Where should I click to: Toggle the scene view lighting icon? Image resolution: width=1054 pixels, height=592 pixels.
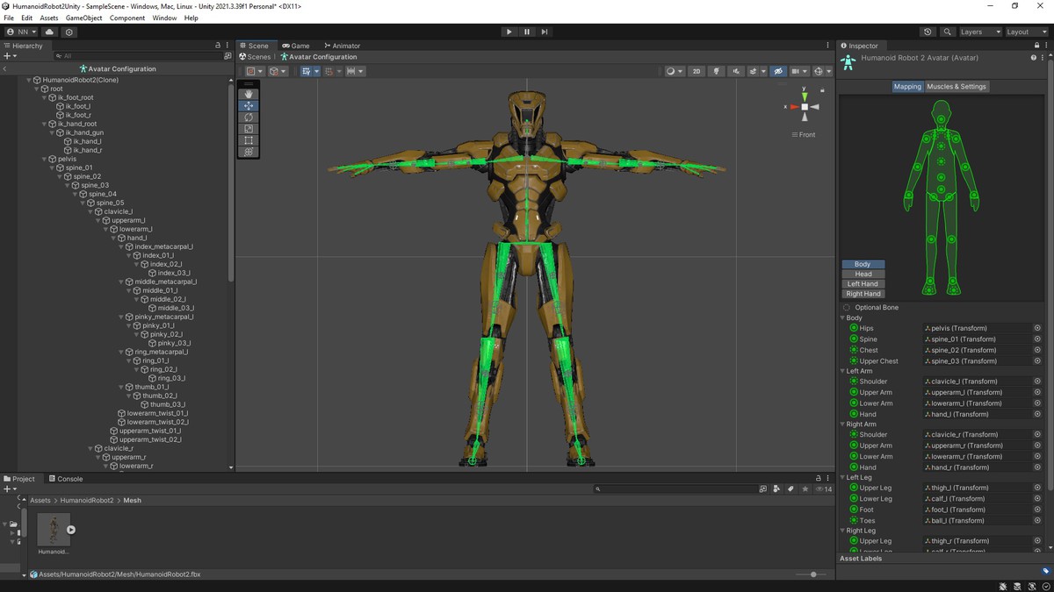click(x=717, y=71)
